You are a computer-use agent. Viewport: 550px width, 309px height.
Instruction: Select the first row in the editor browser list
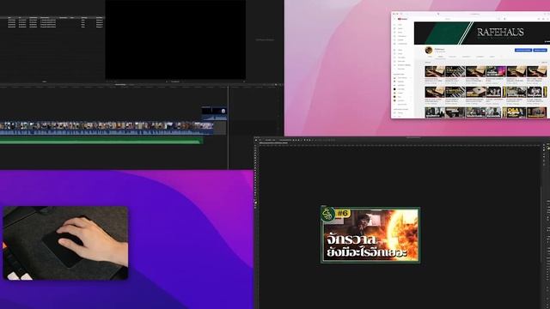click(x=52, y=20)
